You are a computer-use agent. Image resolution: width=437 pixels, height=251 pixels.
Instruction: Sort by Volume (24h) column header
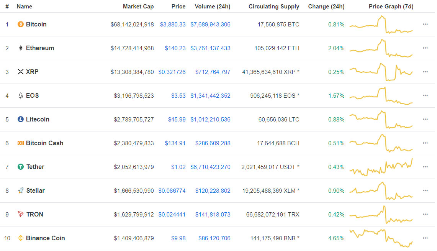pos(212,7)
